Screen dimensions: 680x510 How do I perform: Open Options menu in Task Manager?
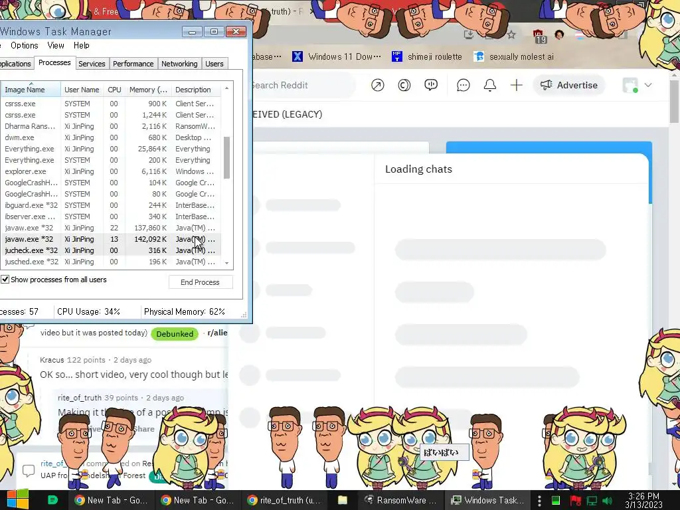[x=25, y=46]
